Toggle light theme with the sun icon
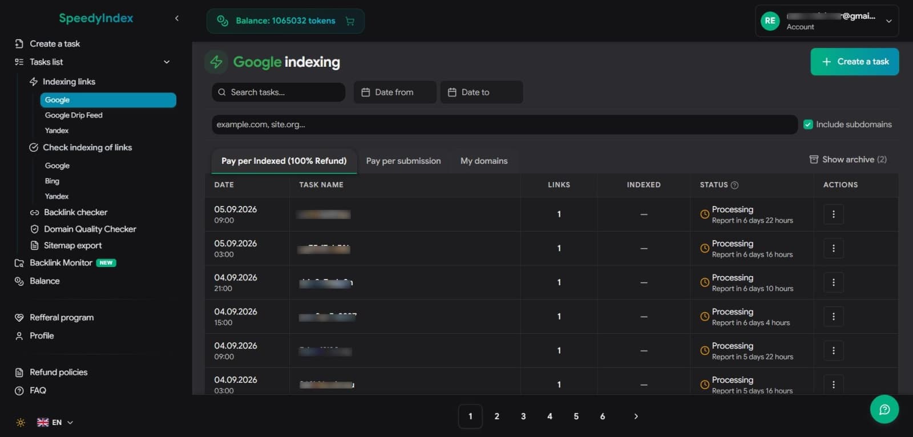 (21, 423)
